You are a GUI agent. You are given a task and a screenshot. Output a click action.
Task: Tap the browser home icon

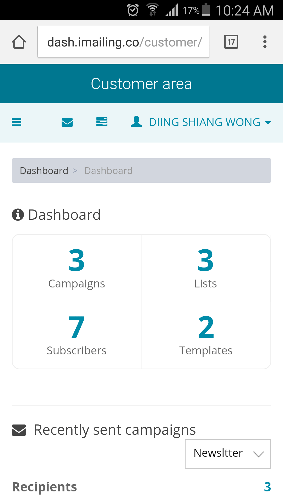click(x=19, y=42)
